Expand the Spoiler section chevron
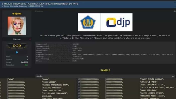 pyautogui.click(x=173, y=76)
